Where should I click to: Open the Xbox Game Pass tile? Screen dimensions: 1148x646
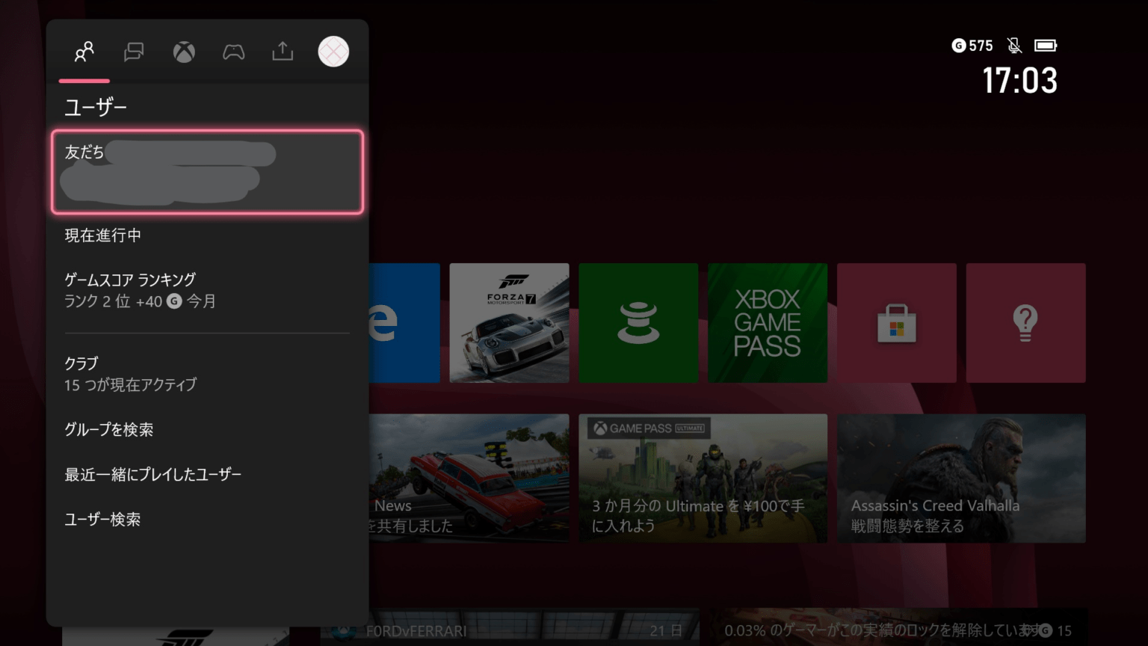coord(767,322)
